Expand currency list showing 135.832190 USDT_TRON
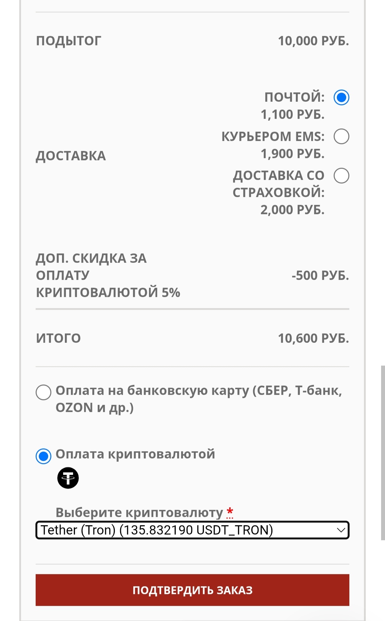The height and width of the screenshot is (621, 385). tap(192, 530)
